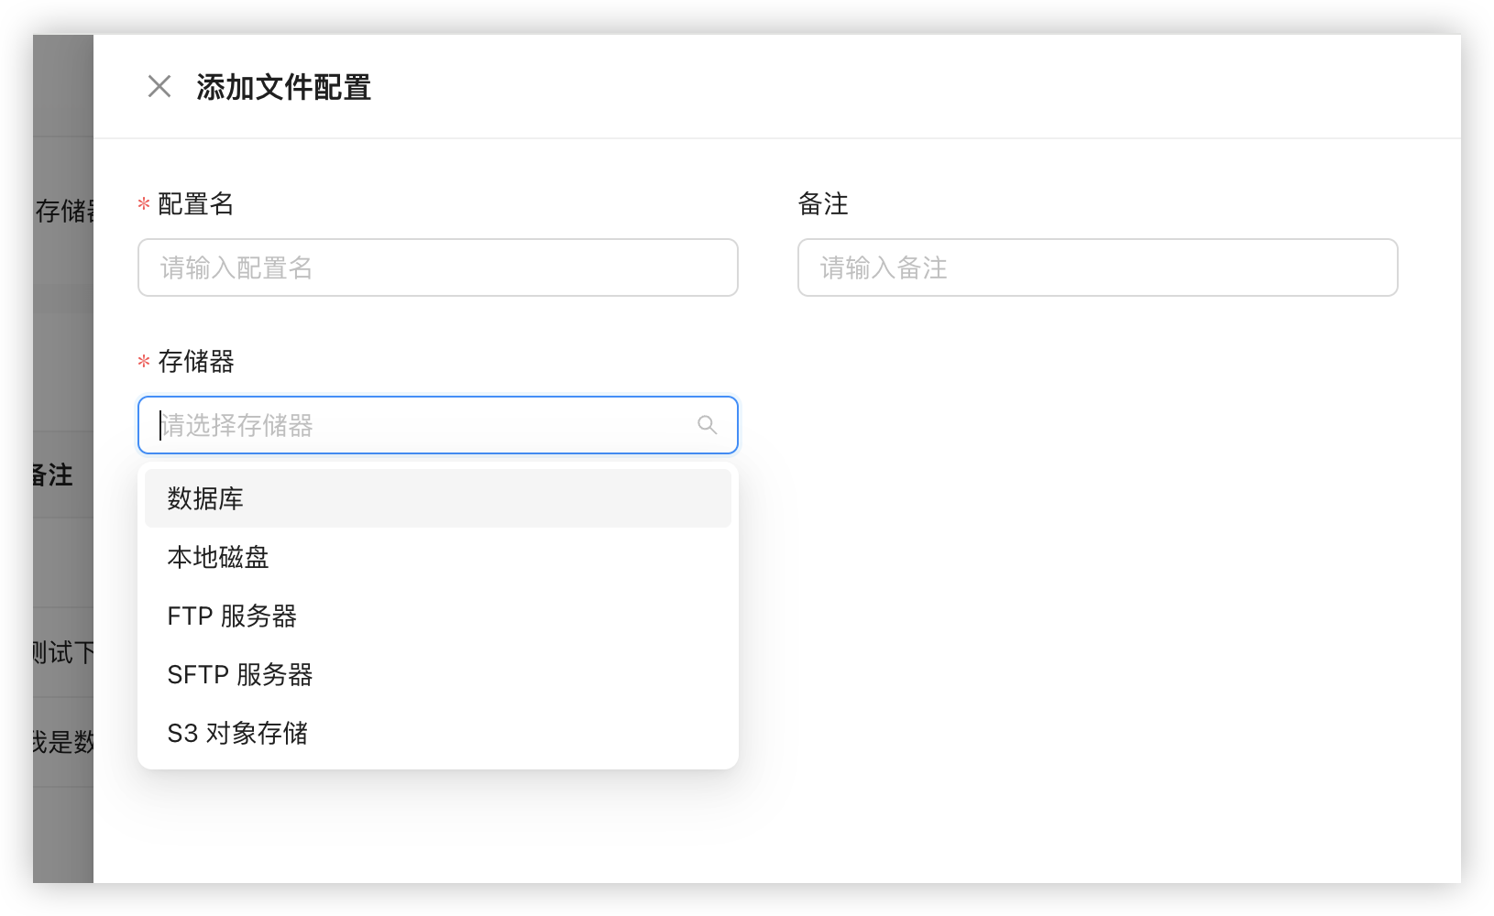Screen dimensions: 1494x916
Task: Select SFTP 服务器 in the dropdown
Action: point(240,674)
